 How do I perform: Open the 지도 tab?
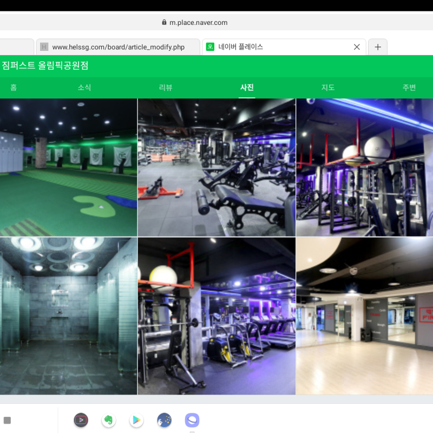tap(328, 88)
